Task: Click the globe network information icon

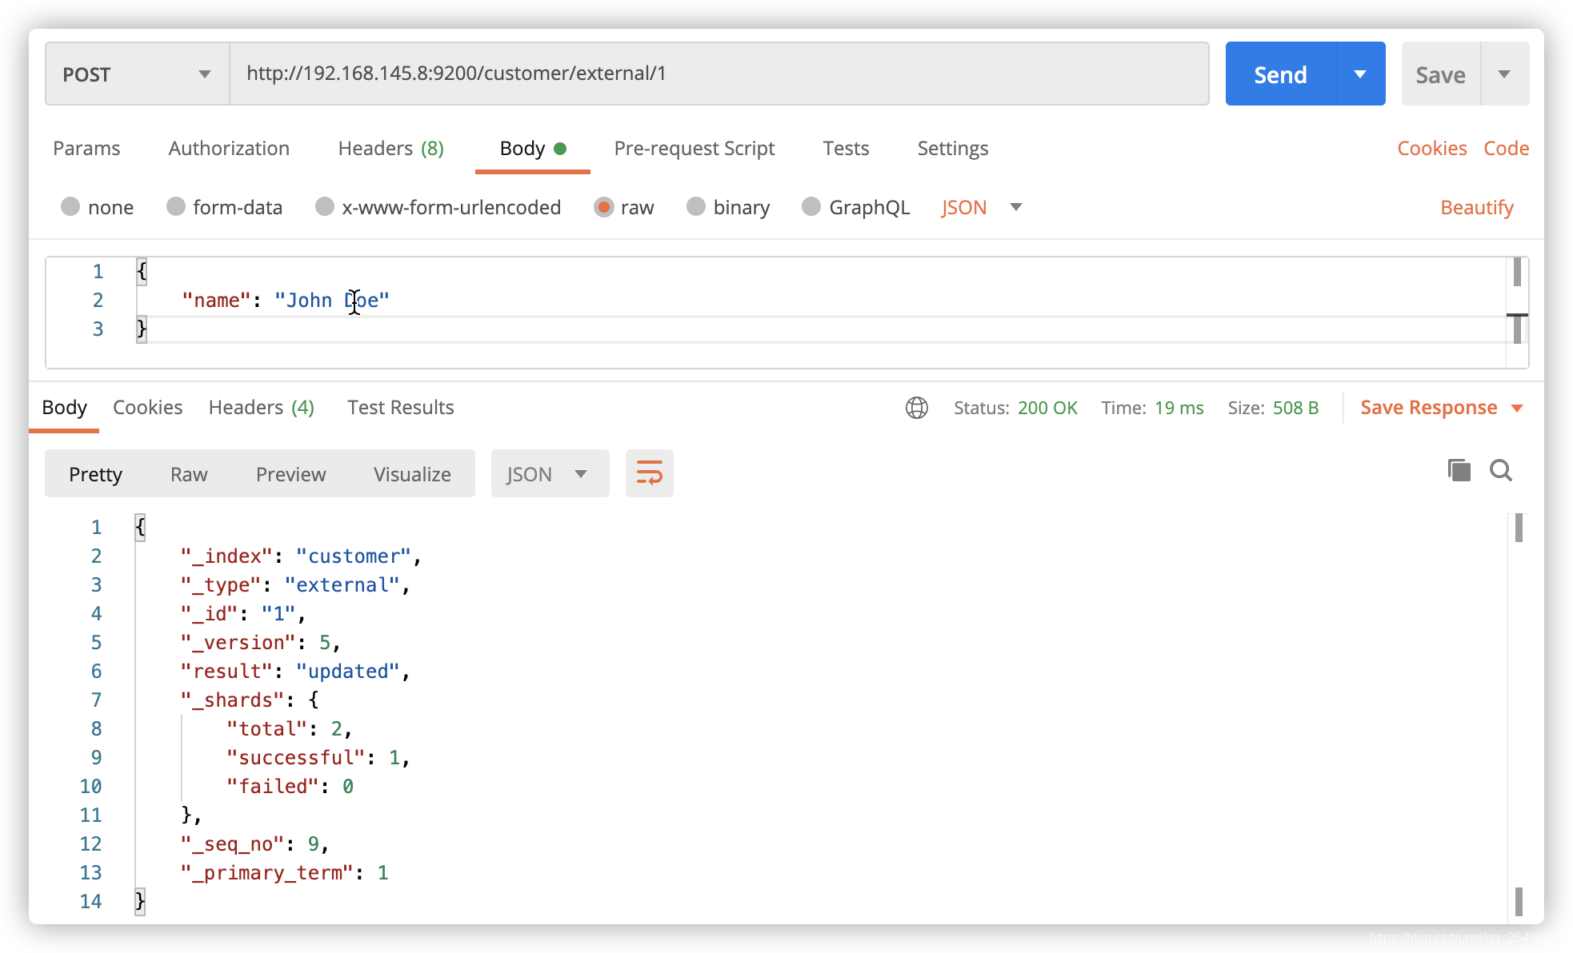Action: (x=916, y=408)
